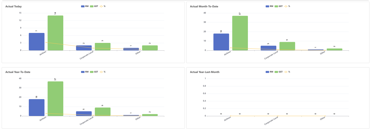Viewport: 372px width, 132px height.
Task: Click Airlines GST bar in Actual Month-To-Date chart
Action: 240,33
